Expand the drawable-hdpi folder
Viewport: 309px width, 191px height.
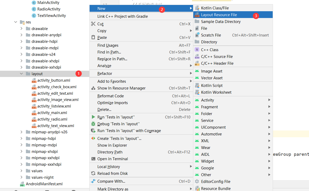[21, 41]
